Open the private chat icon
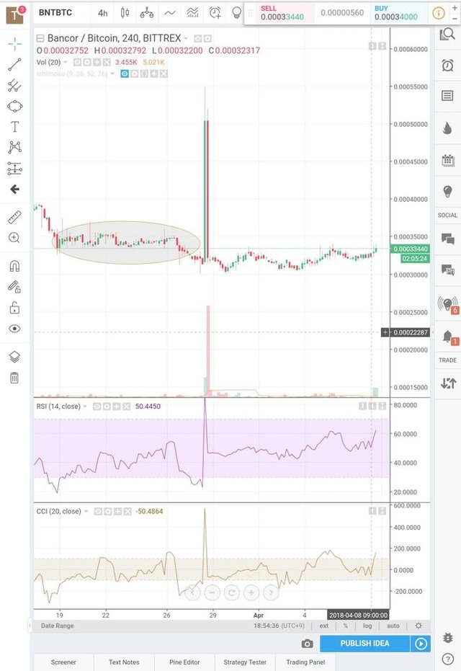The width and height of the screenshot is (461, 671). click(x=447, y=270)
